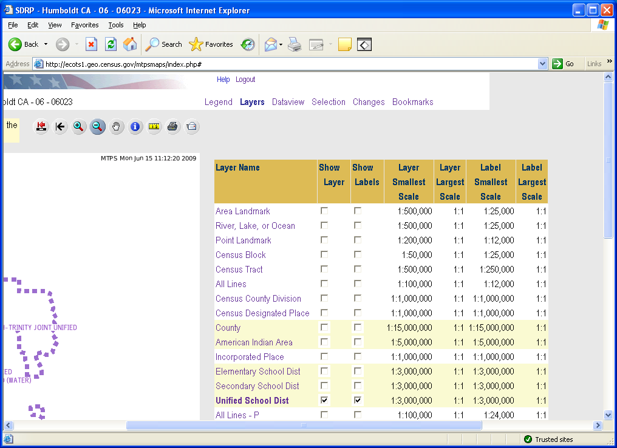The image size is (617, 448).
Task: Open the Incorporated Place layer link
Action: 250,357
